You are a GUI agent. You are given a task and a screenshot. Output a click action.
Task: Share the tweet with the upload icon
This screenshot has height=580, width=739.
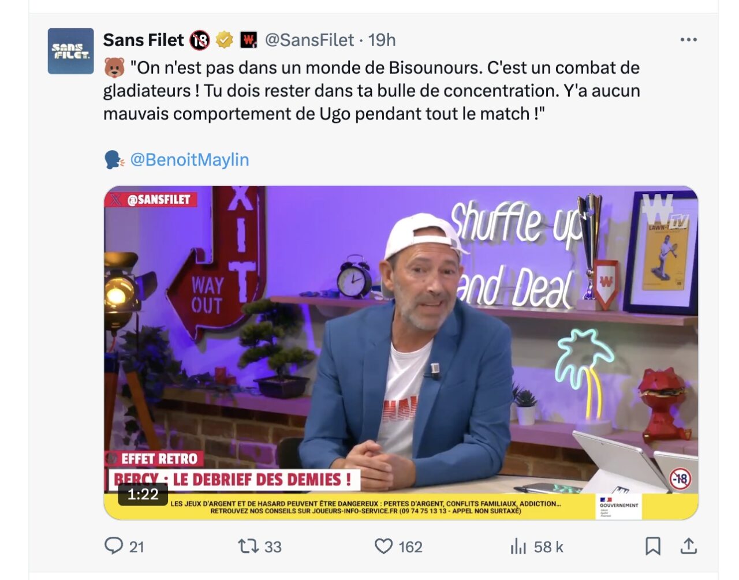[688, 546]
